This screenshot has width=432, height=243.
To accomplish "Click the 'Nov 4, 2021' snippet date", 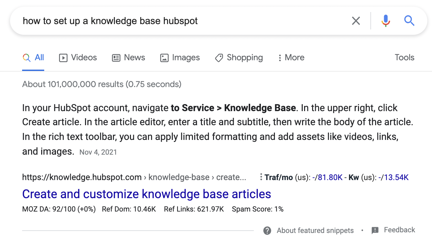I will [98, 152].
